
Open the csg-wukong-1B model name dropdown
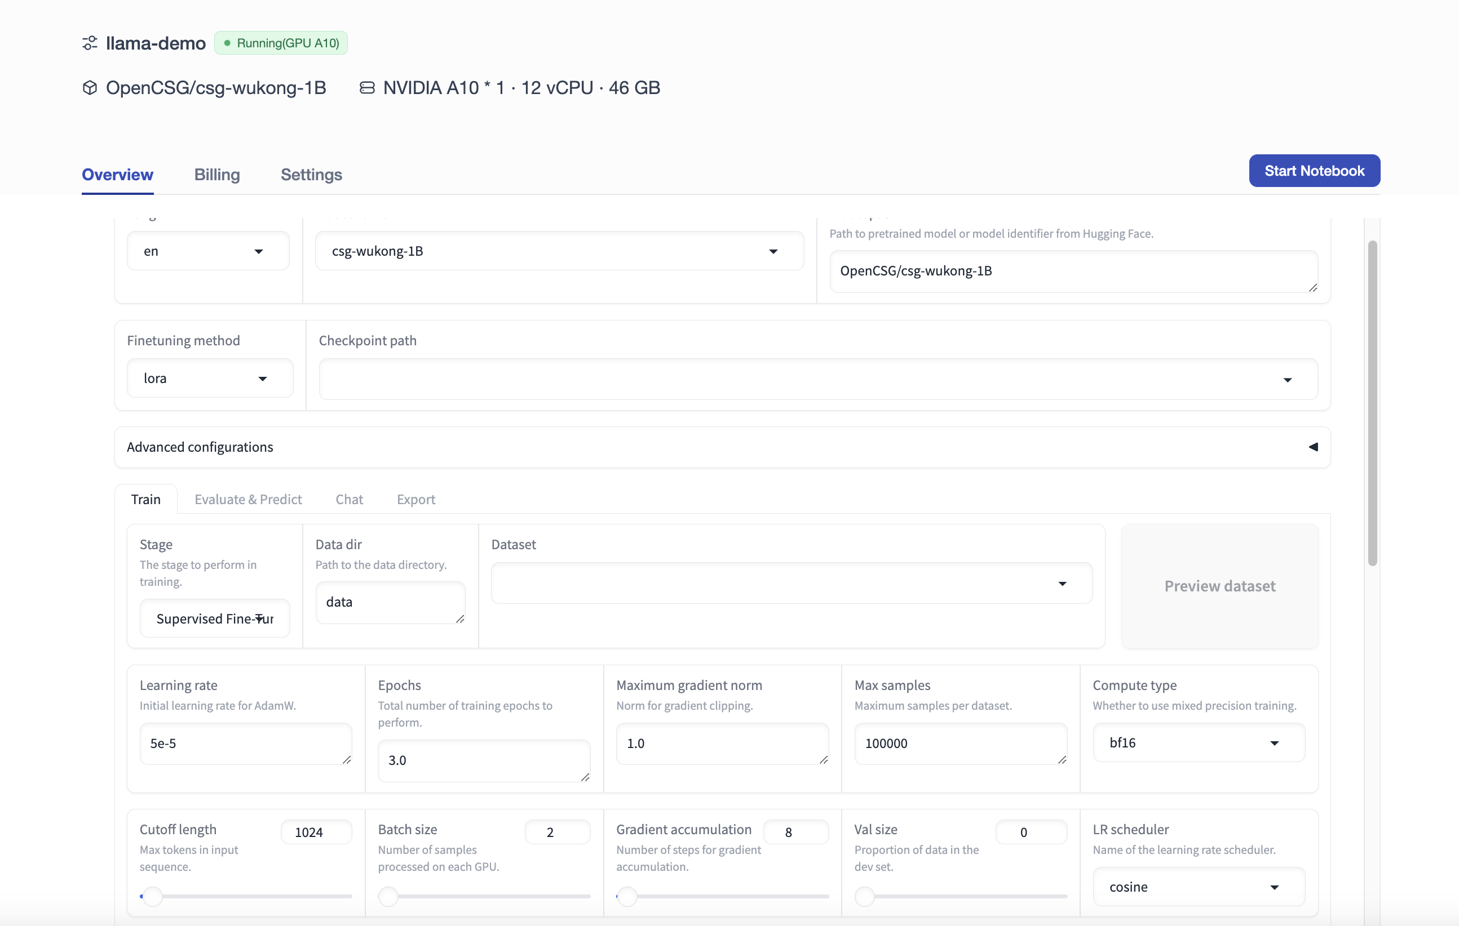559,251
